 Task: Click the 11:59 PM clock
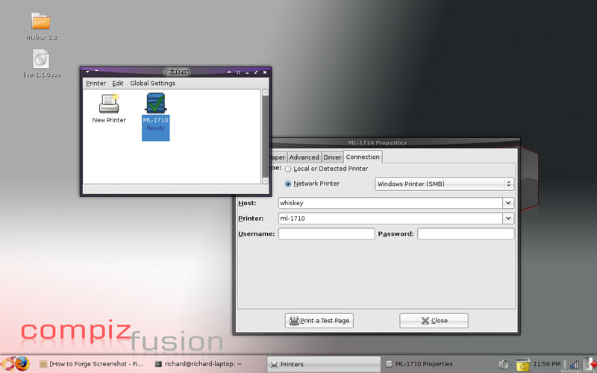pos(547,364)
